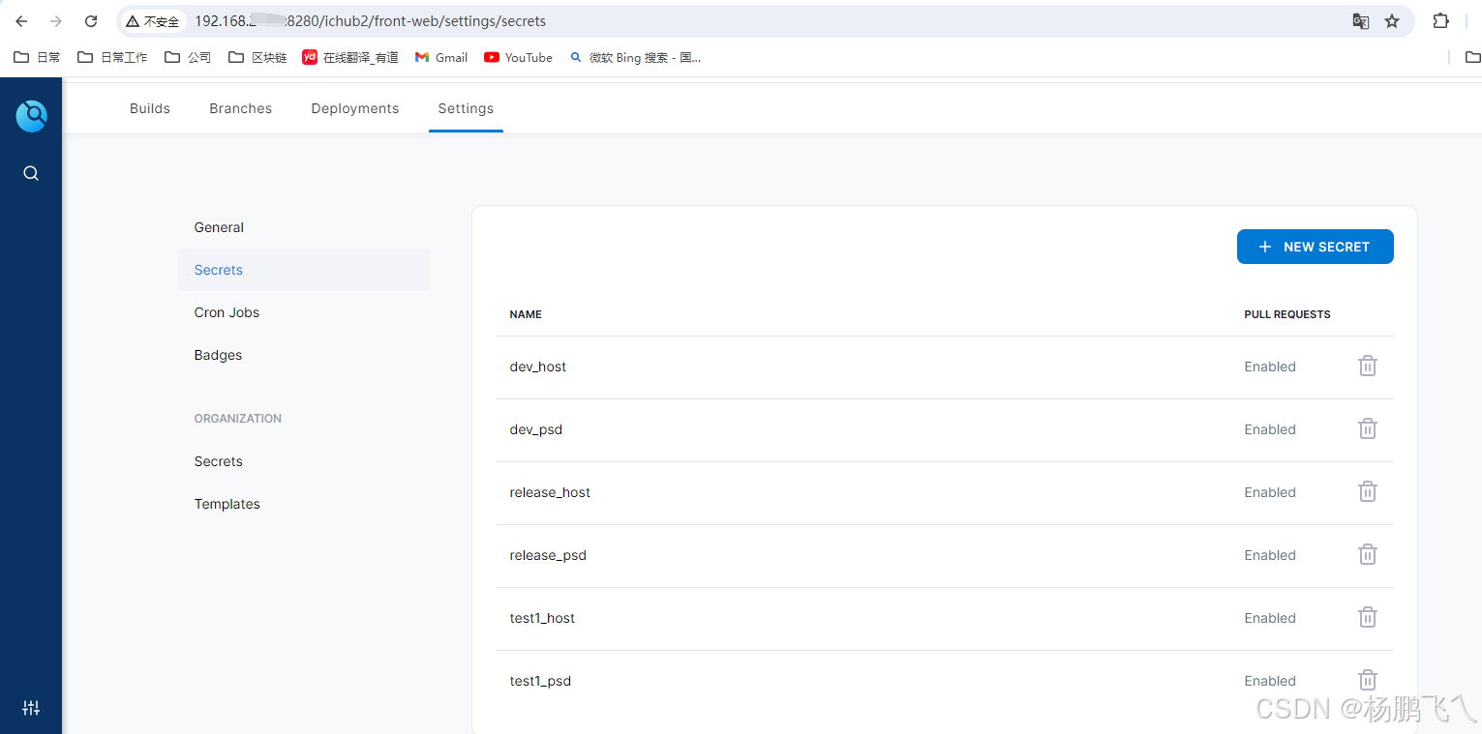
Task: Click Enabled status in dev_host row
Action: click(1270, 367)
